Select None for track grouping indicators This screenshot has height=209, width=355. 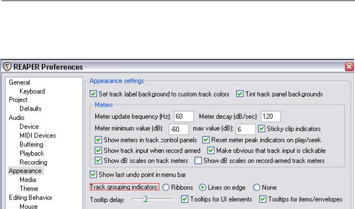coord(256,187)
